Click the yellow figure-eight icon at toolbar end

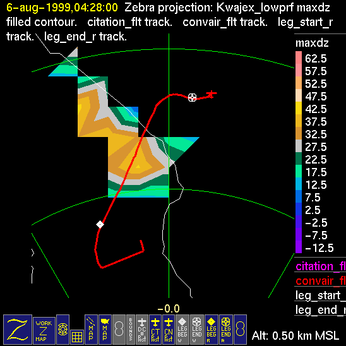(240, 330)
